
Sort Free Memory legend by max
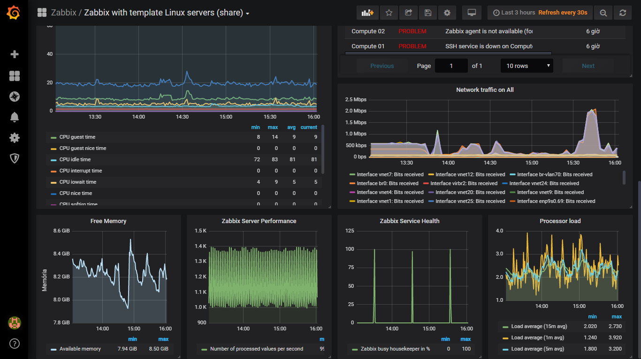coord(163,339)
